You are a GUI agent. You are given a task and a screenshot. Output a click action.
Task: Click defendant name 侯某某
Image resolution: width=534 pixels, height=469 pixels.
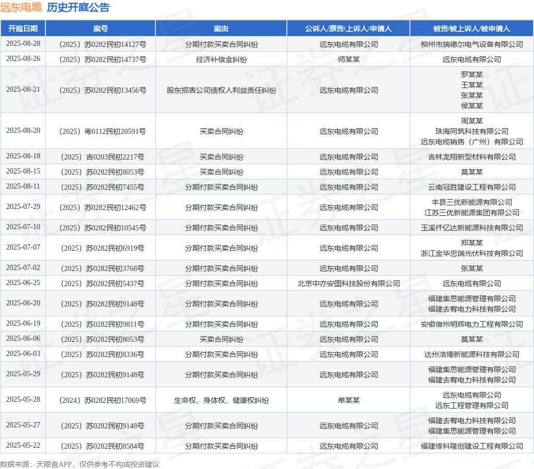coord(471,106)
